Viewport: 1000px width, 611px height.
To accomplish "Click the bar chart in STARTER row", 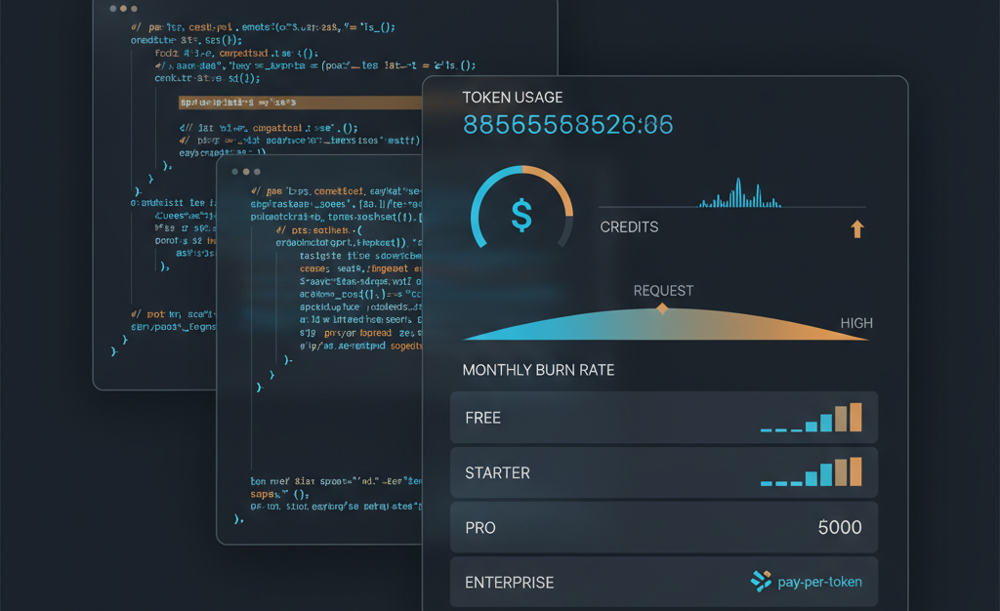I will (811, 471).
